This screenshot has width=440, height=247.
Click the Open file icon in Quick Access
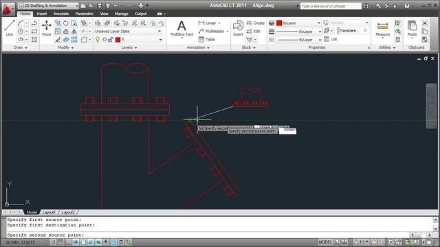(91, 5)
